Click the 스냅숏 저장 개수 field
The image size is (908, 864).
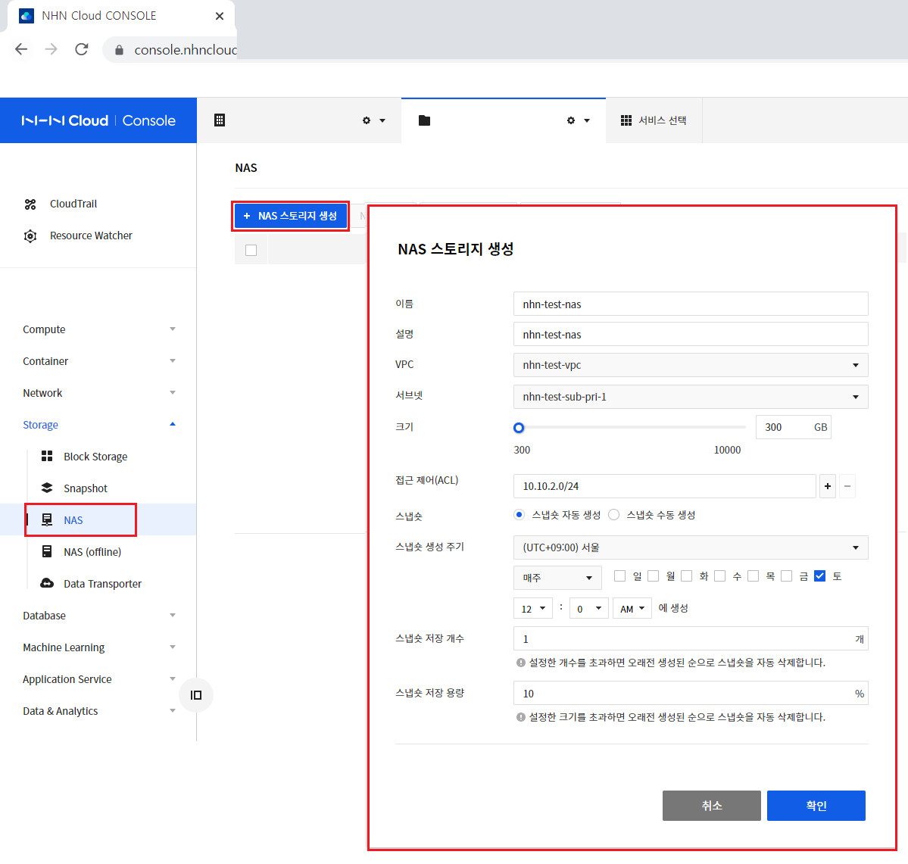[x=690, y=639]
